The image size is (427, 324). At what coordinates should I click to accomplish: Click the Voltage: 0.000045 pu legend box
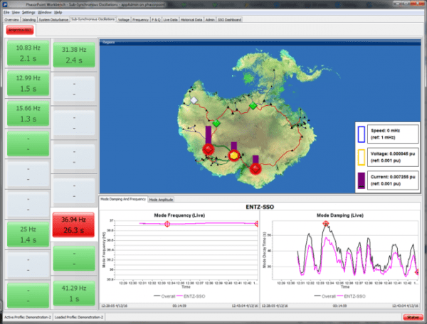click(x=393, y=157)
